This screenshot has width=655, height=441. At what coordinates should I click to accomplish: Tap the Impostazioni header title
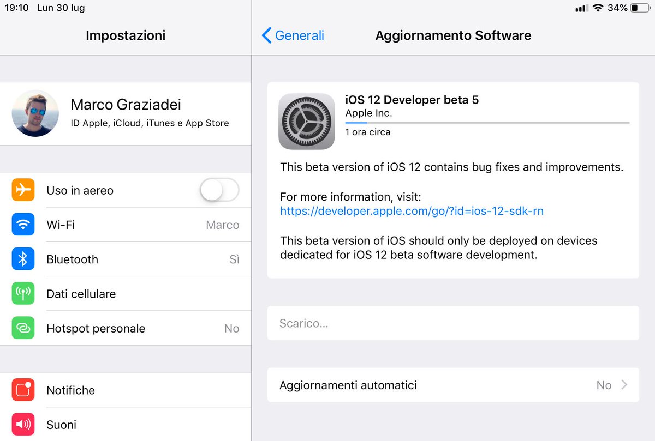point(126,36)
